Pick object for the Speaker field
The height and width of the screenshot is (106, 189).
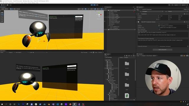point(188,26)
